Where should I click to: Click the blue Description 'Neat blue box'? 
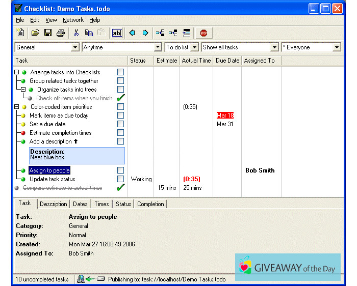point(77,156)
